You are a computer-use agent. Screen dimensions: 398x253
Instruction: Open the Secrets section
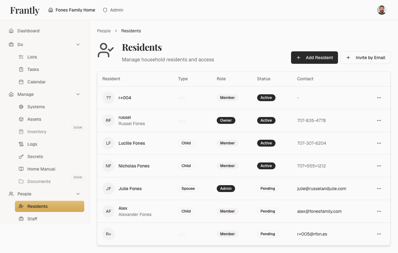[35, 157]
